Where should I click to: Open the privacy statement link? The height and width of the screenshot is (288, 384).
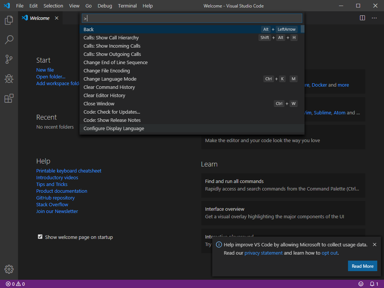[x=263, y=253]
